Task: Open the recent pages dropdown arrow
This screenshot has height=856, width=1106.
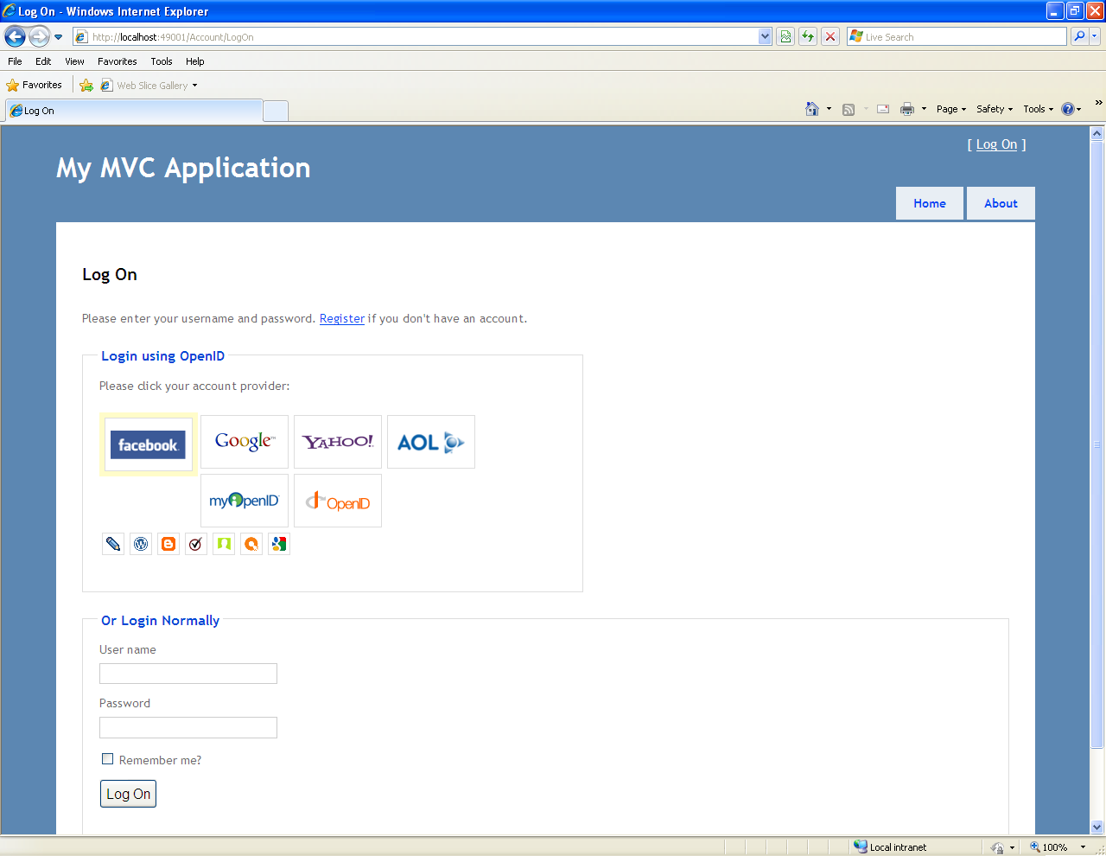Action: click(58, 37)
